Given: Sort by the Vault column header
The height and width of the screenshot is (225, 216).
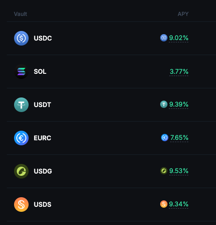Looking at the screenshot, I should (x=20, y=14).
